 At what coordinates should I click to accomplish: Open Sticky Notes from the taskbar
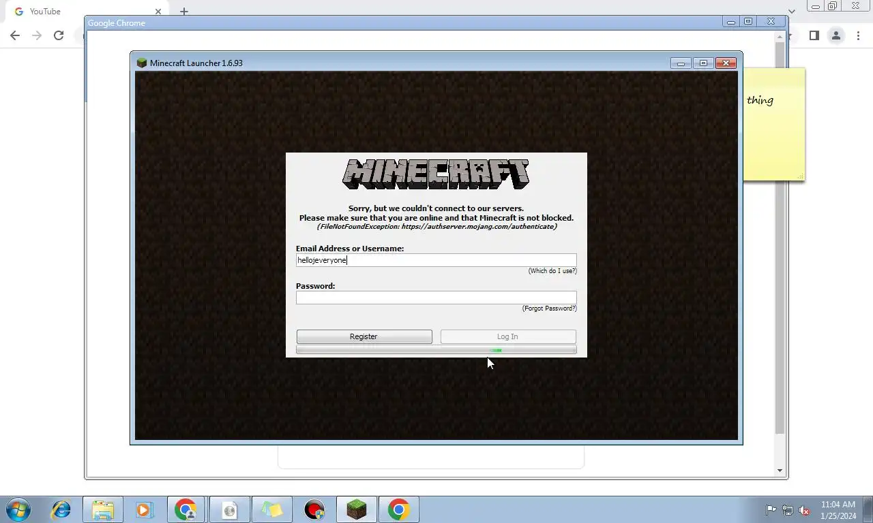coord(271,509)
